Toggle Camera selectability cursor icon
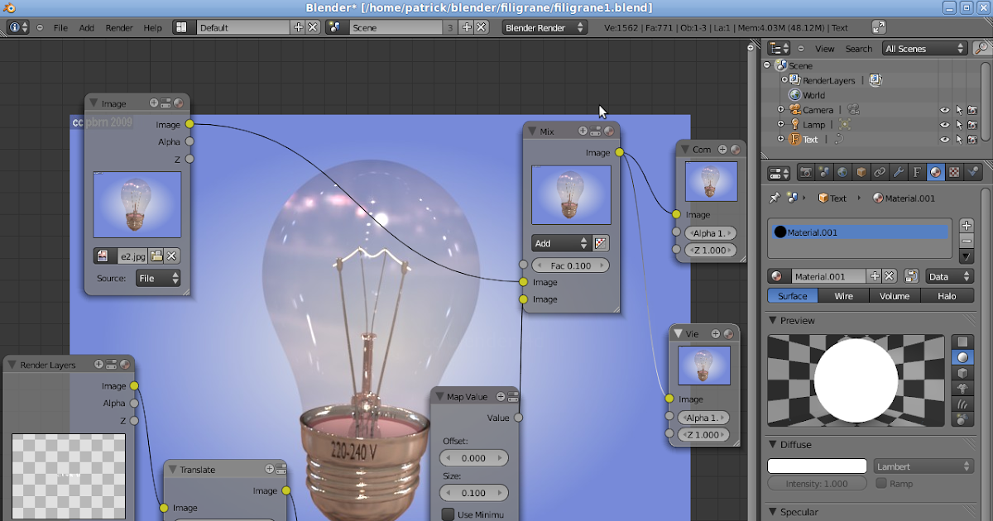993x521 pixels. point(960,110)
